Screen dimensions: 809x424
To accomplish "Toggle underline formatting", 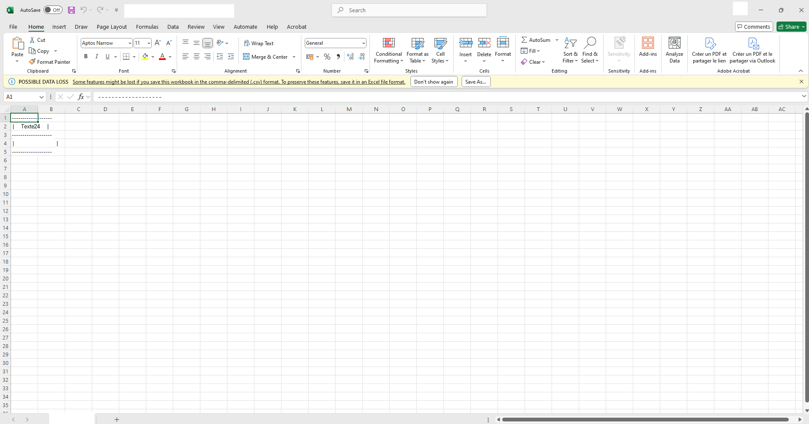I will (107, 56).
